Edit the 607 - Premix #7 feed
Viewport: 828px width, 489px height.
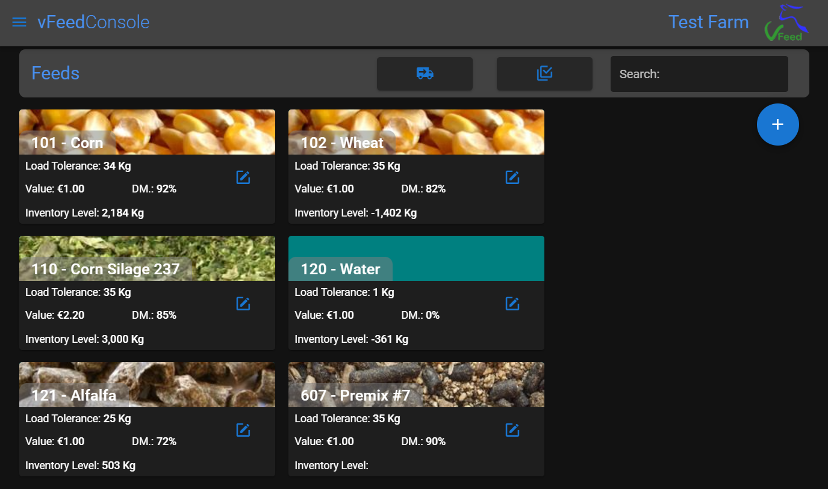pos(512,429)
